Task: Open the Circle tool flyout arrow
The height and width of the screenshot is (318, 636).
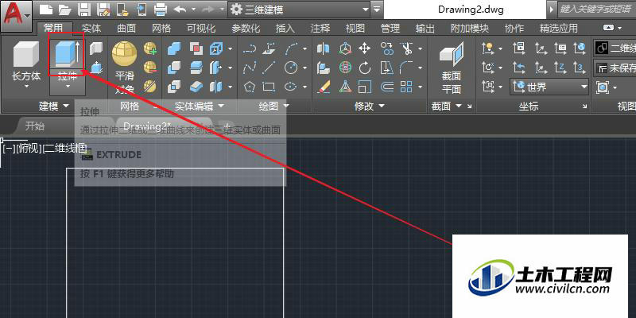Action: point(305,68)
